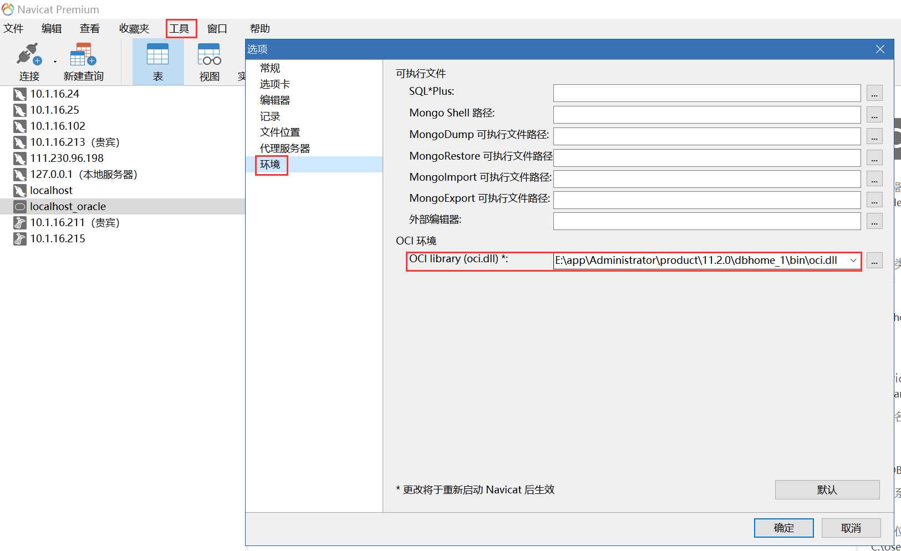Click the Mongo Shell 路径 input field

[x=707, y=115]
